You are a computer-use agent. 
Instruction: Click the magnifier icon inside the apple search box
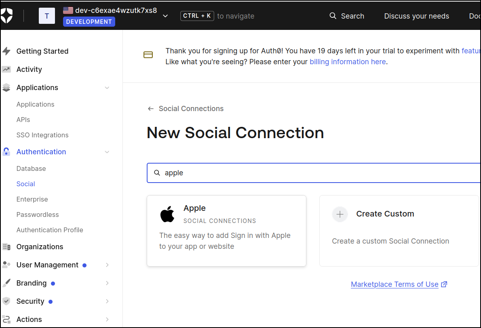pyautogui.click(x=157, y=173)
